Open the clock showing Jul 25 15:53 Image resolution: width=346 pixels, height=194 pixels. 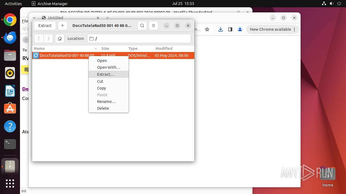183,4
